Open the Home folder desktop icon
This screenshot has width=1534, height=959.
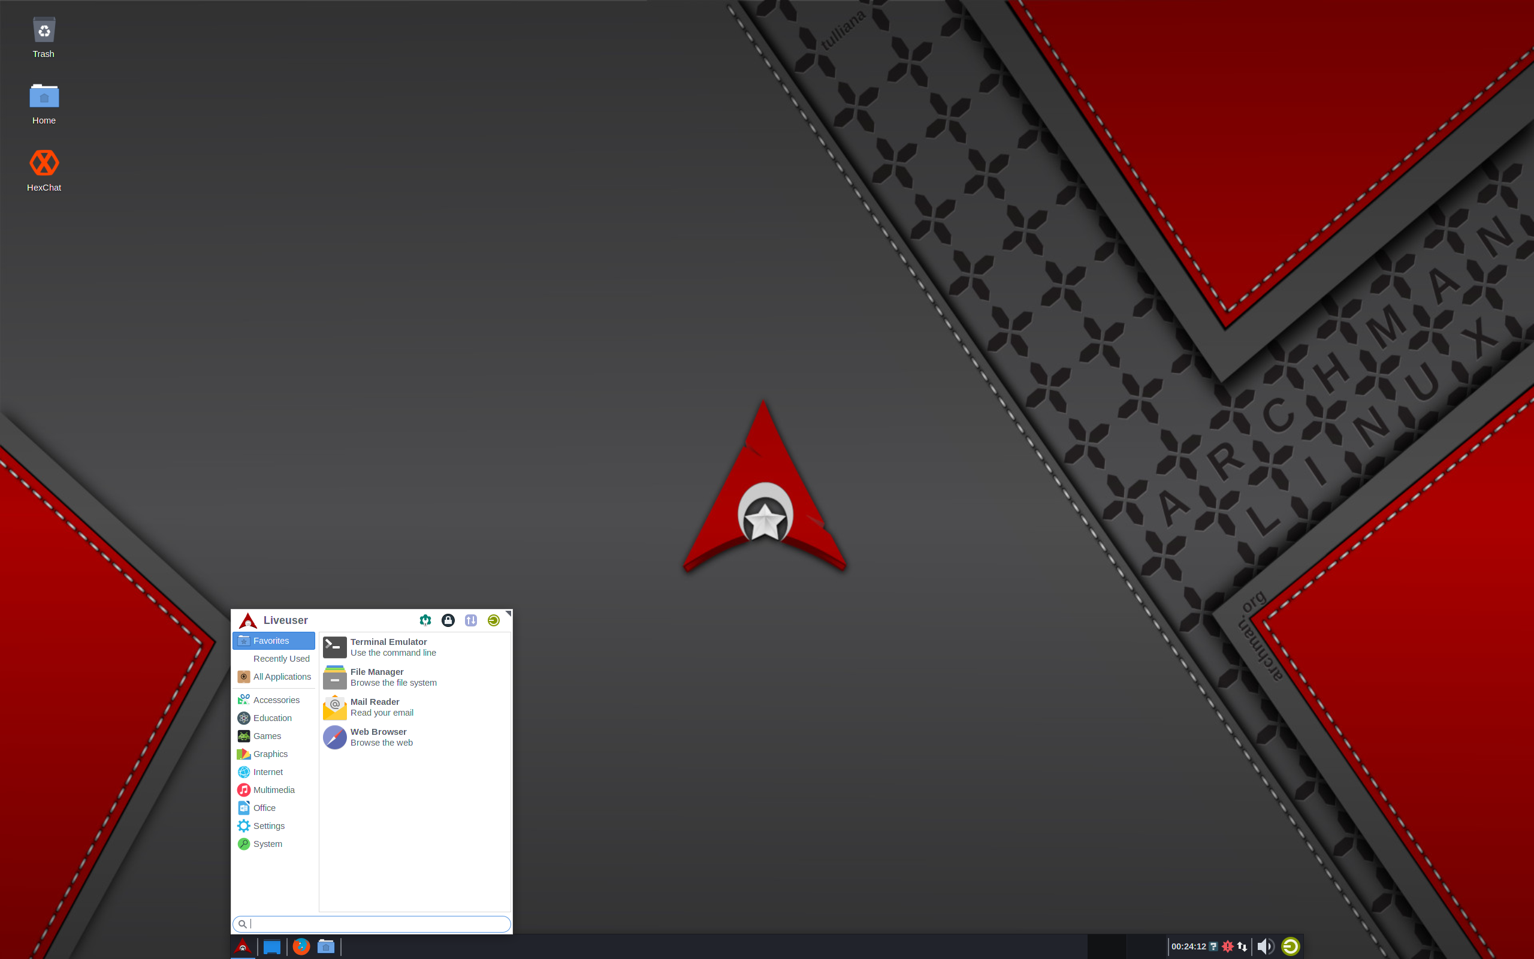(44, 103)
